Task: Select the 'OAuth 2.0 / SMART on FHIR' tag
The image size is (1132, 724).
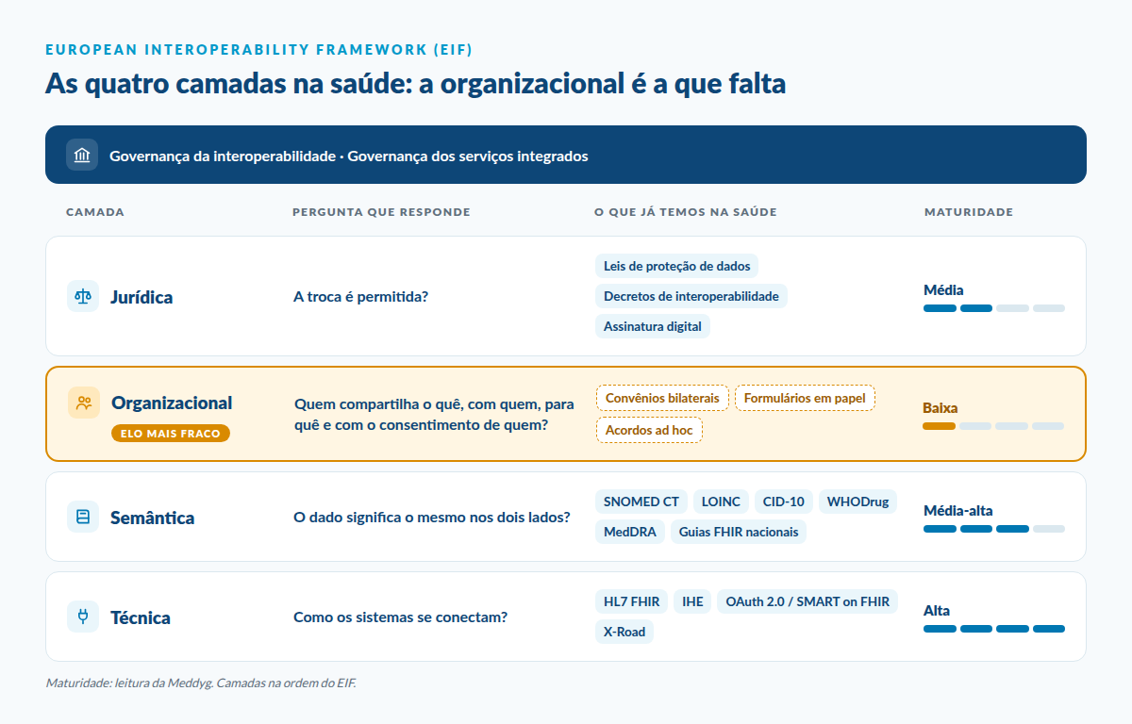Action: (807, 601)
